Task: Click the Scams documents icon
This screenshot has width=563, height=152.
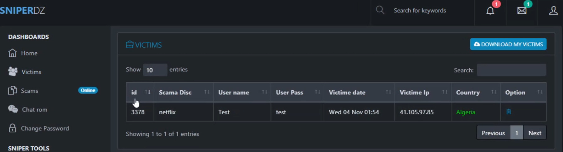Action: click(12, 90)
